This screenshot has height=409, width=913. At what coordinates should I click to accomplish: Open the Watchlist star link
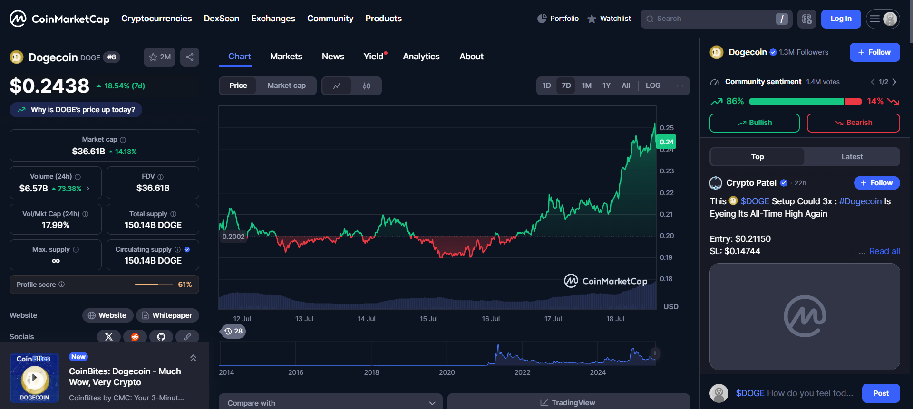point(609,19)
